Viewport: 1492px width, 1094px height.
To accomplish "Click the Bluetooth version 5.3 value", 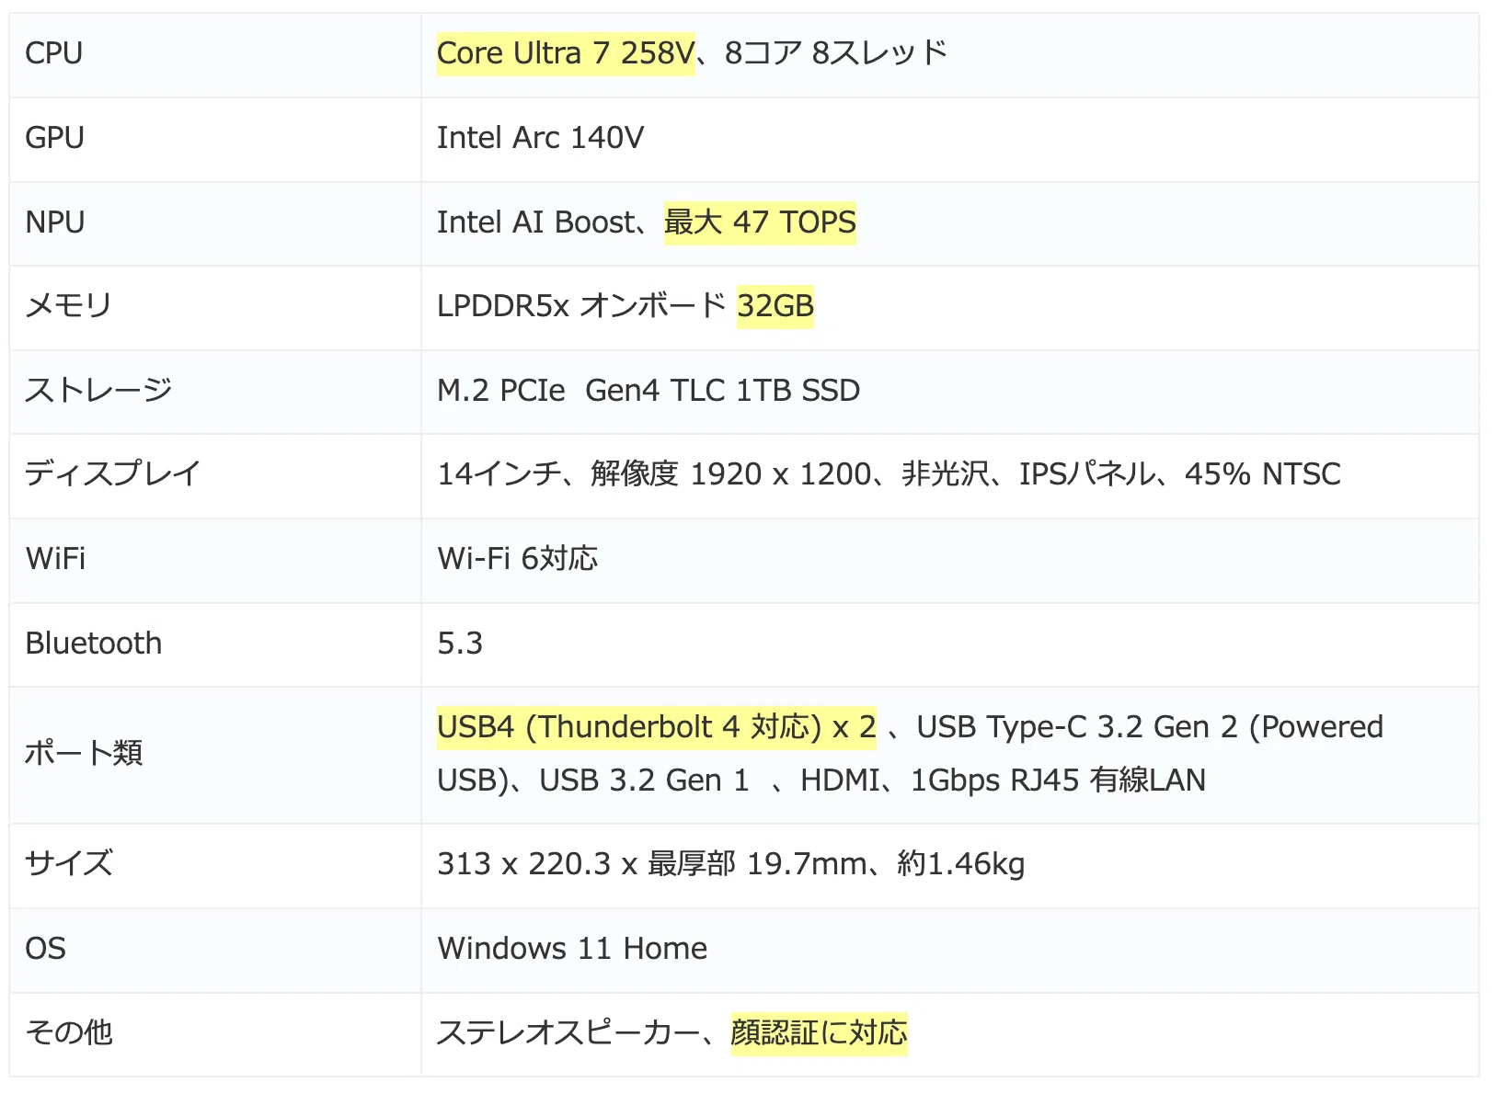I will coord(460,644).
